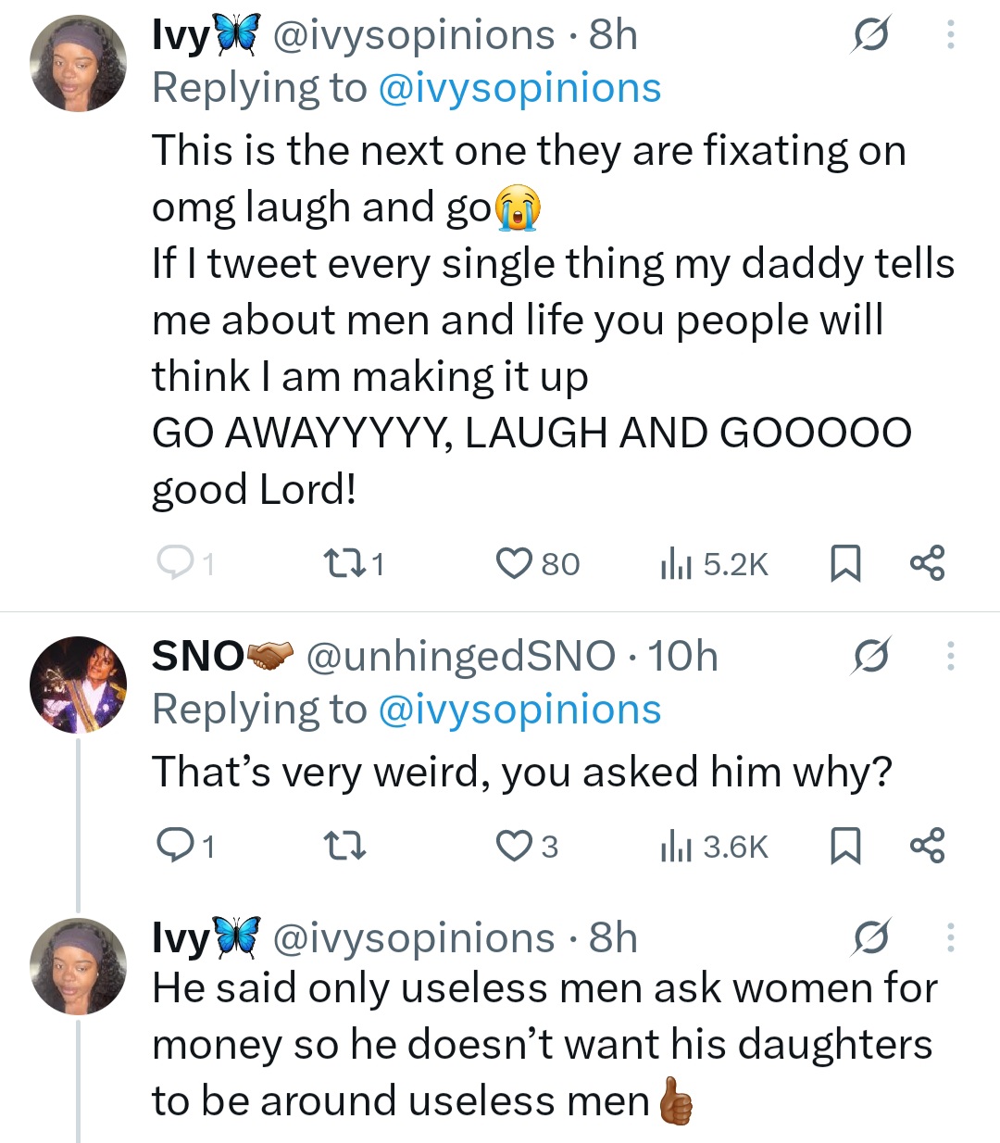Open more options on SNO's tweet
1000x1143 pixels.
[x=949, y=657]
